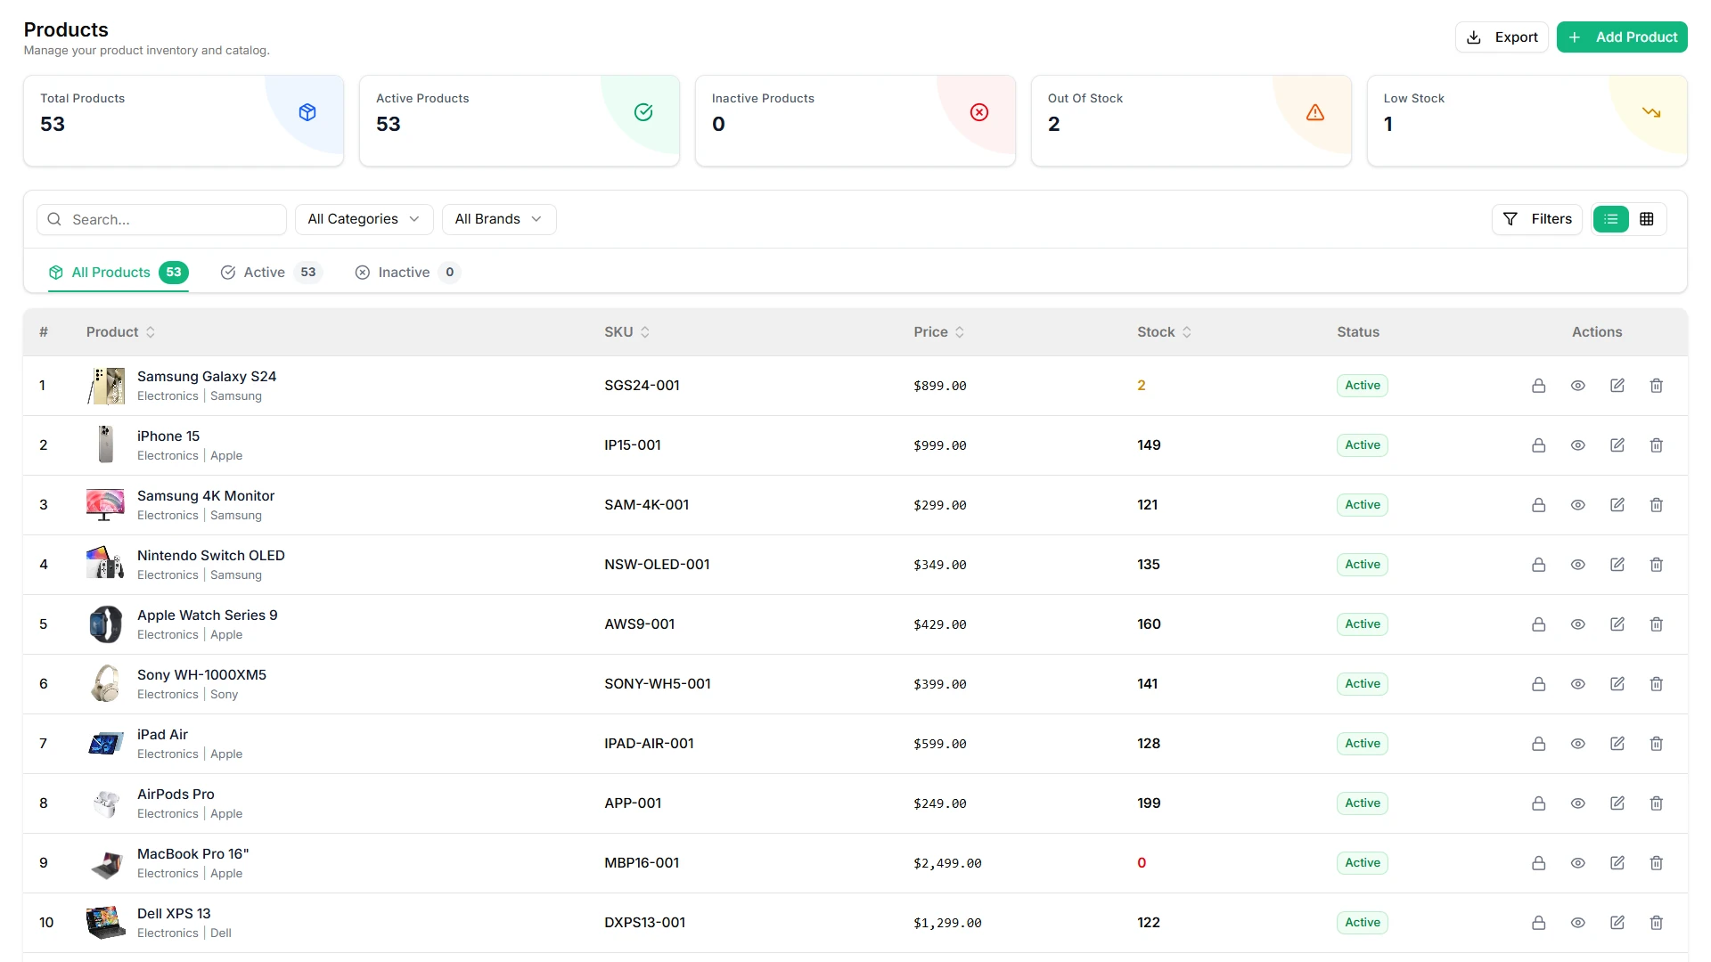The height and width of the screenshot is (962, 1711).
Task: Click the Samsung Galaxy S24 thumbnail
Action: coord(106,386)
